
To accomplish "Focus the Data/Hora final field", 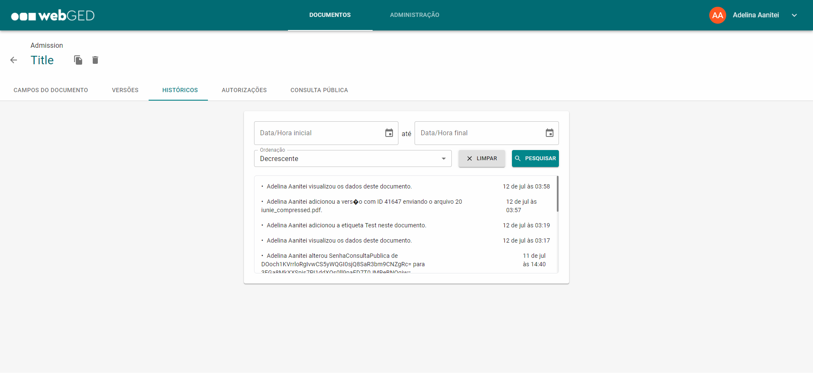I will pyautogui.click(x=487, y=133).
